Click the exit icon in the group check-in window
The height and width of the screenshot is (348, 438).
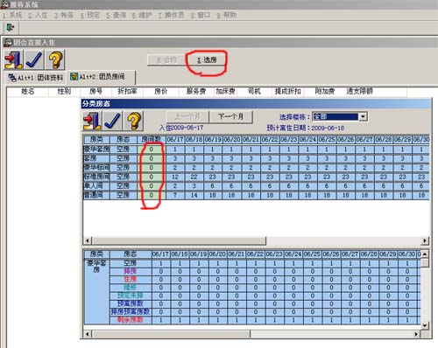coord(14,59)
